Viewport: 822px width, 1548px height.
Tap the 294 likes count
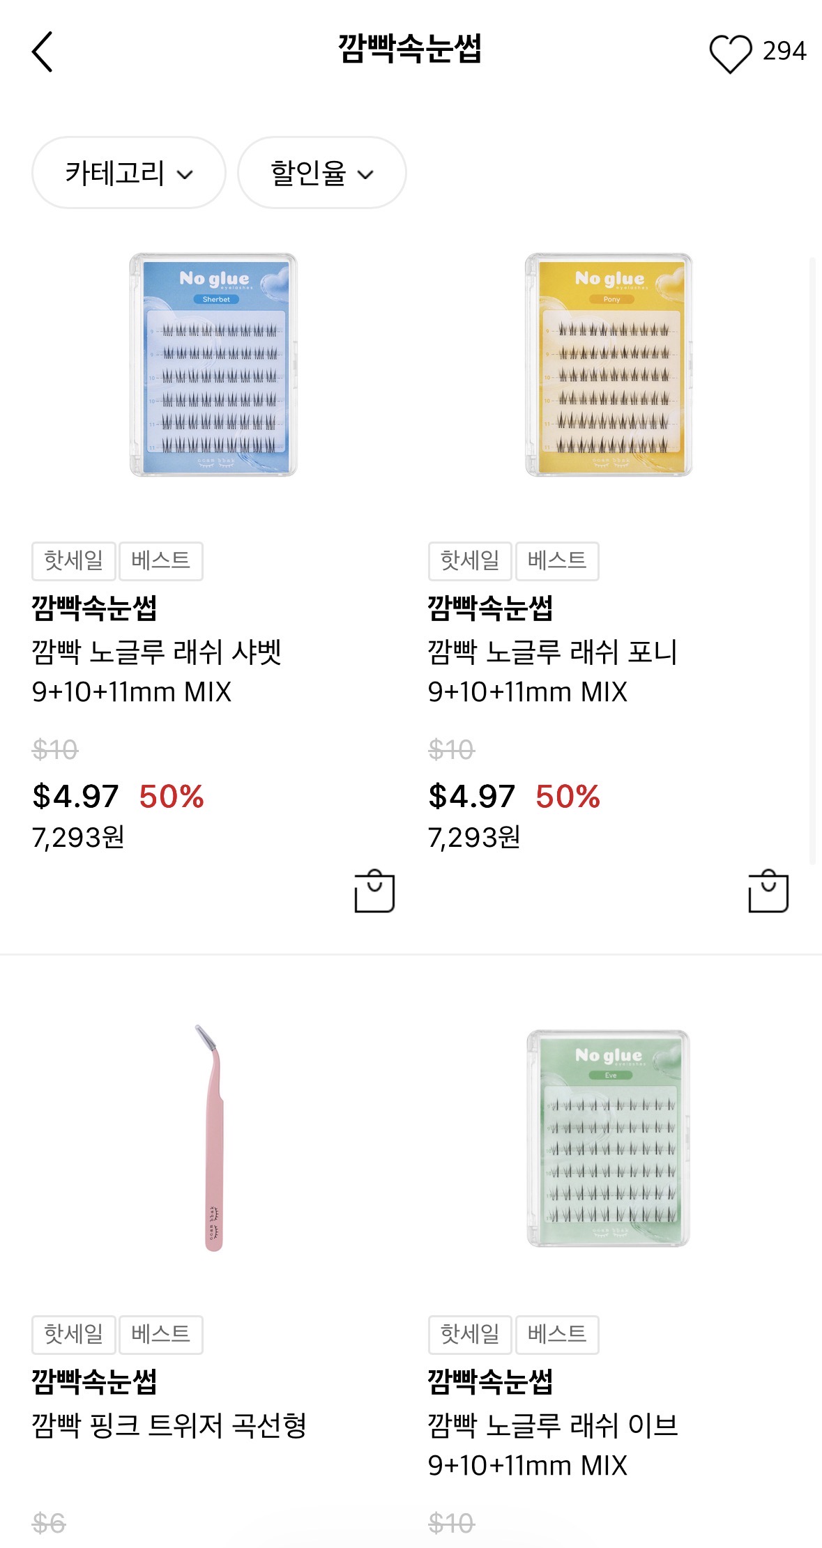[x=784, y=52]
